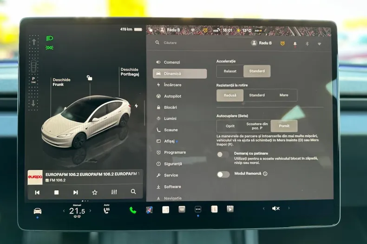Open the Scaune settings

pyautogui.click(x=179, y=130)
